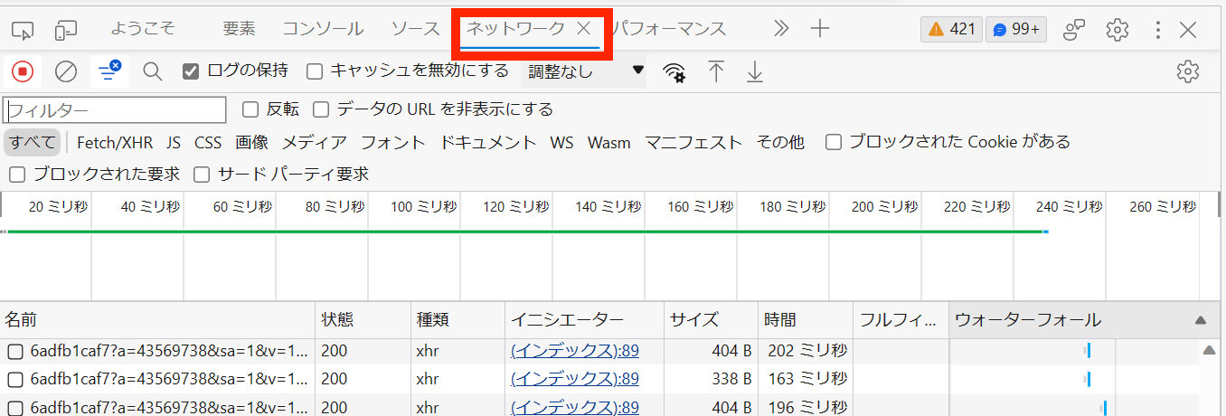Focus the フィルター input field
Image resolution: width=1226 pixels, height=416 pixels.
click(x=115, y=110)
